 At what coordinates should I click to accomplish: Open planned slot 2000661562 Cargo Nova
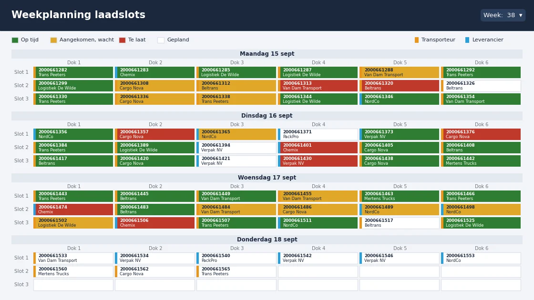154,271
